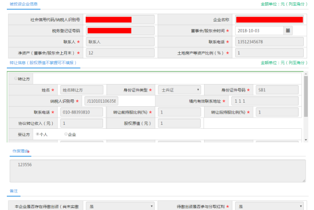Image resolution: width=314 pixels, height=210 pixels.
Task: Click the 纳税人识别号 field starting J110101
Action: (101, 101)
